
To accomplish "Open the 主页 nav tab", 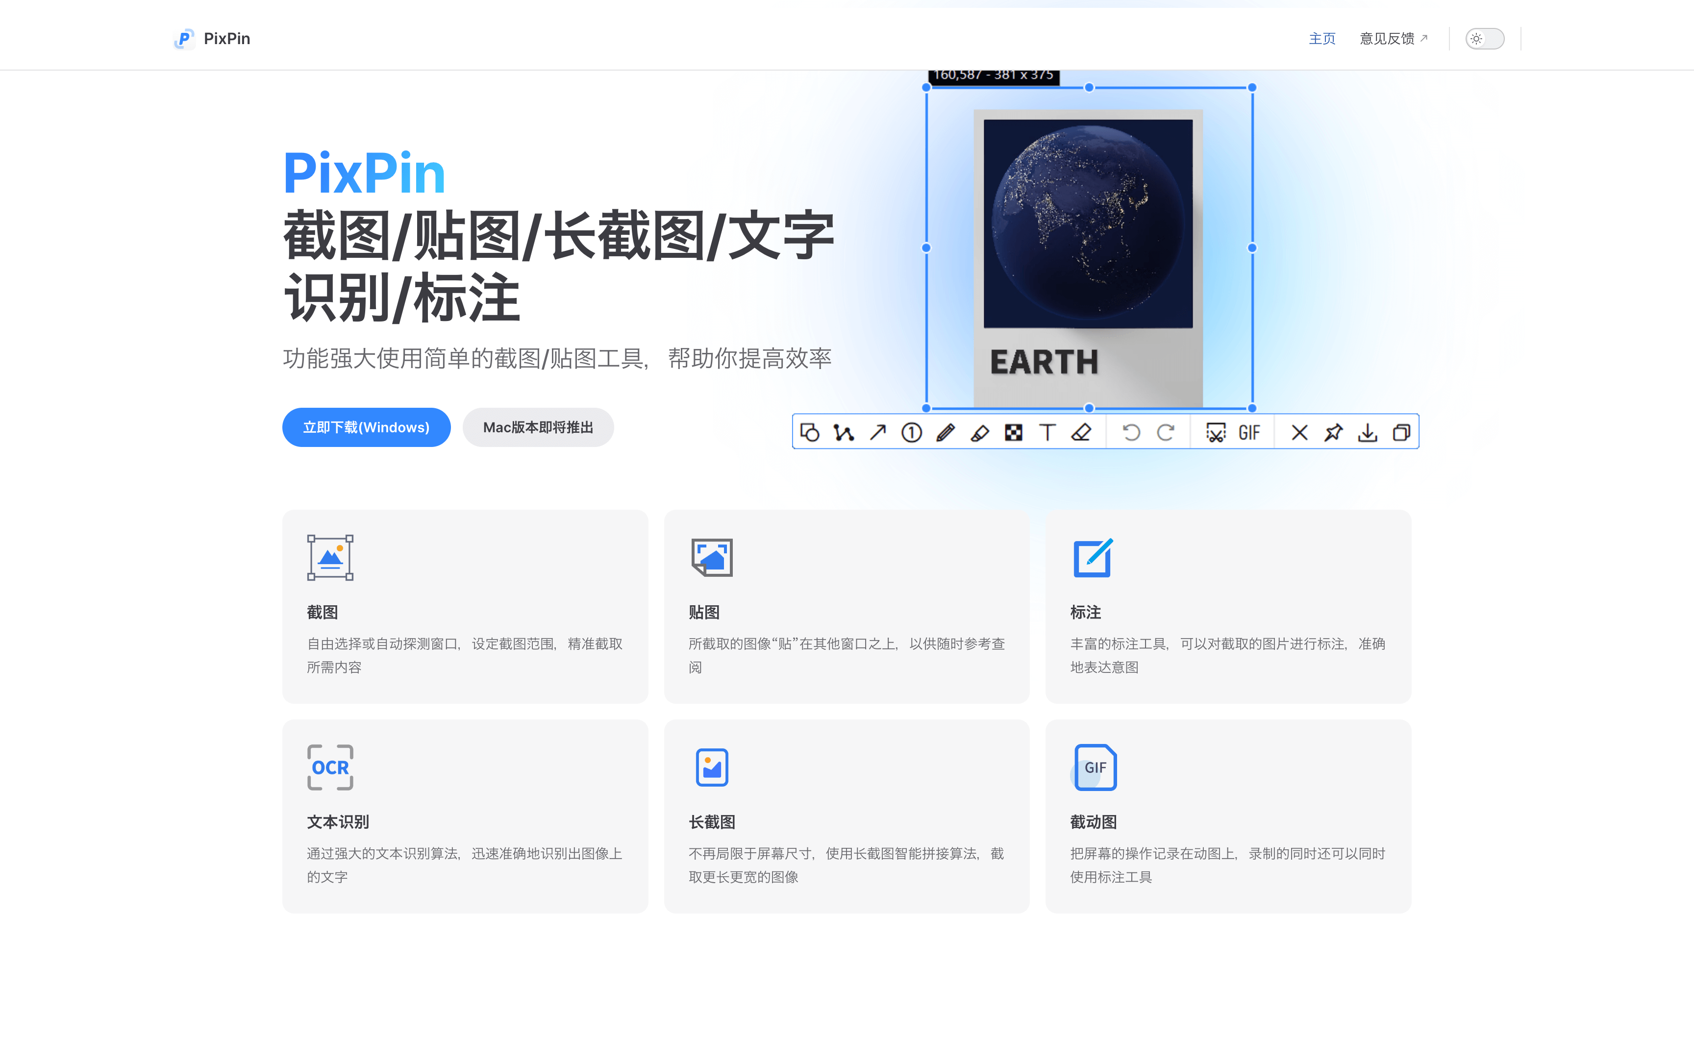I will 1321,39.
